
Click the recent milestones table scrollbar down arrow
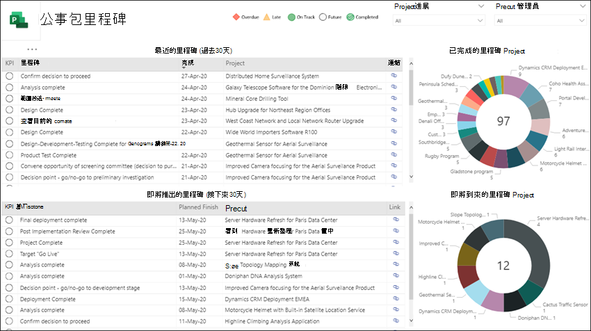tap(411, 177)
